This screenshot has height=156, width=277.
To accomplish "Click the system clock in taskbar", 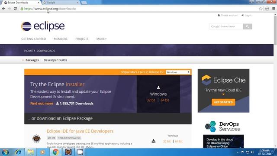I will coord(264,152).
